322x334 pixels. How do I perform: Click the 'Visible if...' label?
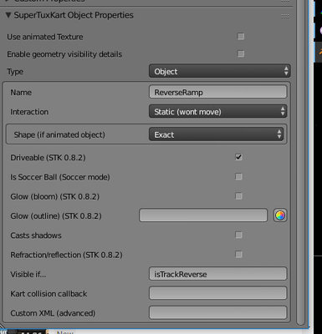point(28,275)
